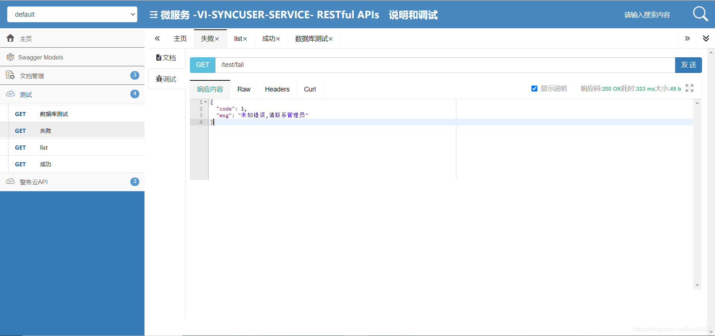Click the badge 3 next to 文档管理
The height and width of the screenshot is (336, 715).
[x=135, y=75]
